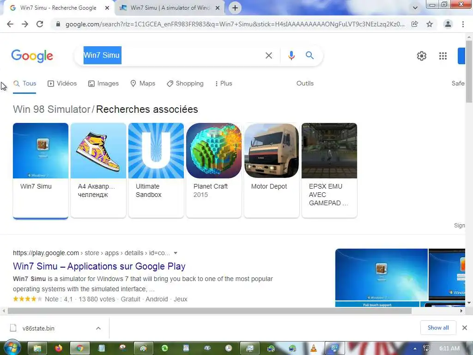The image size is (473, 355).
Task: Open the Windows Start menu
Action: [12, 348]
